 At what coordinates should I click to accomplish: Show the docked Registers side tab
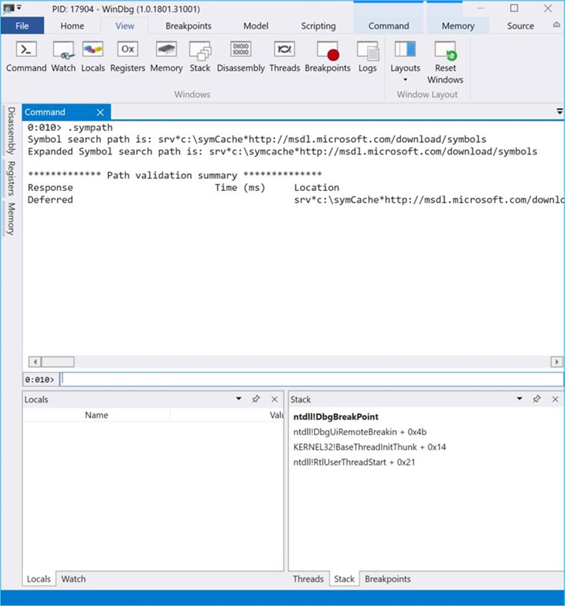[x=11, y=178]
